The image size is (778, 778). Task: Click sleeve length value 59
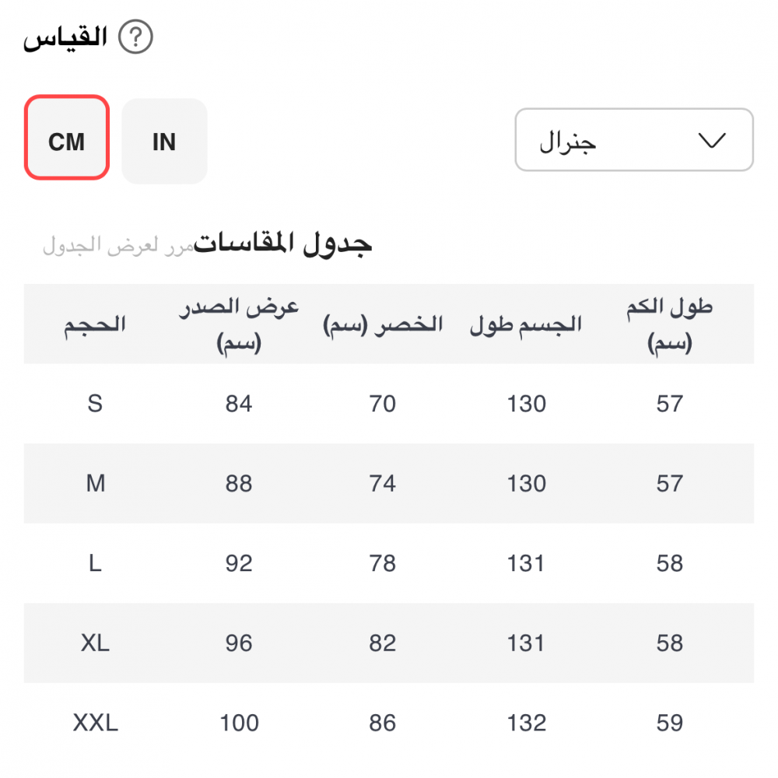click(x=669, y=724)
